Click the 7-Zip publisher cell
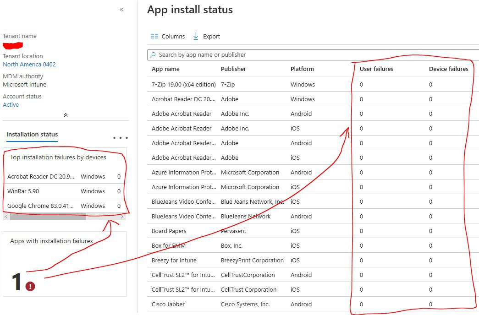 point(228,85)
